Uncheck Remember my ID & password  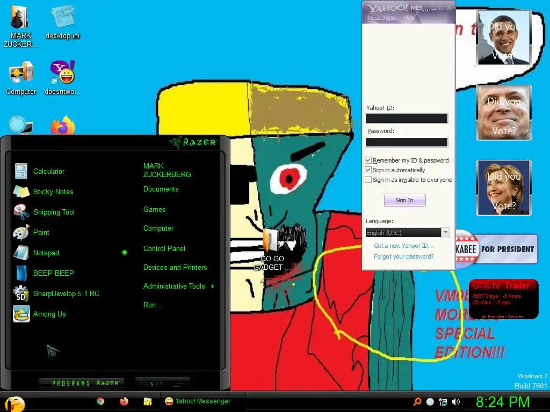(368, 160)
